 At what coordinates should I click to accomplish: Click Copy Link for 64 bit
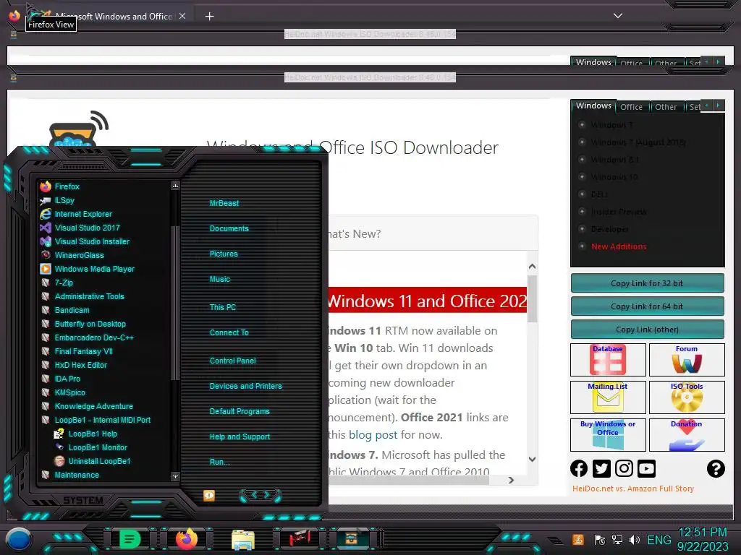pyautogui.click(x=647, y=306)
